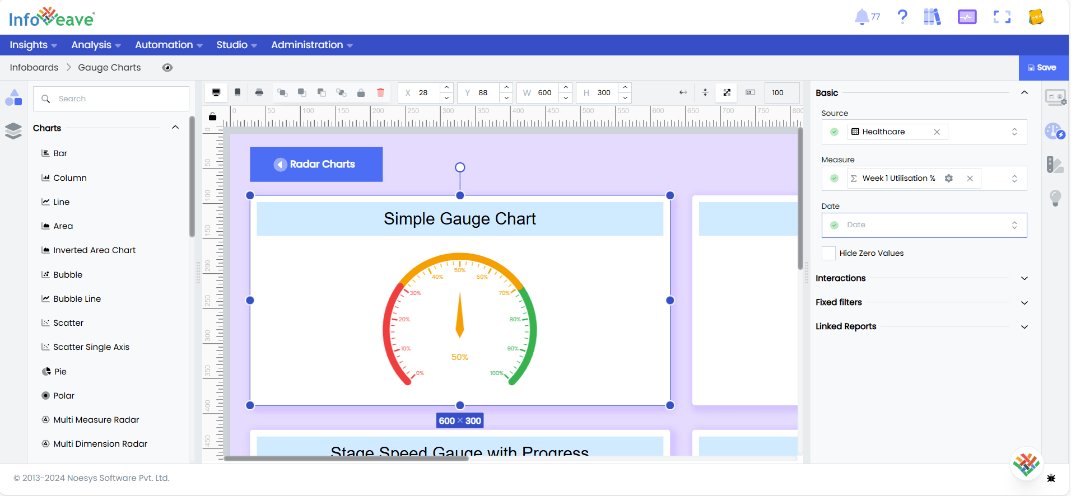The height and width of the screenshot is (496, 1071).
Task: Click the canvas vertical scrollbar
Action: click(x=800, y=199)
